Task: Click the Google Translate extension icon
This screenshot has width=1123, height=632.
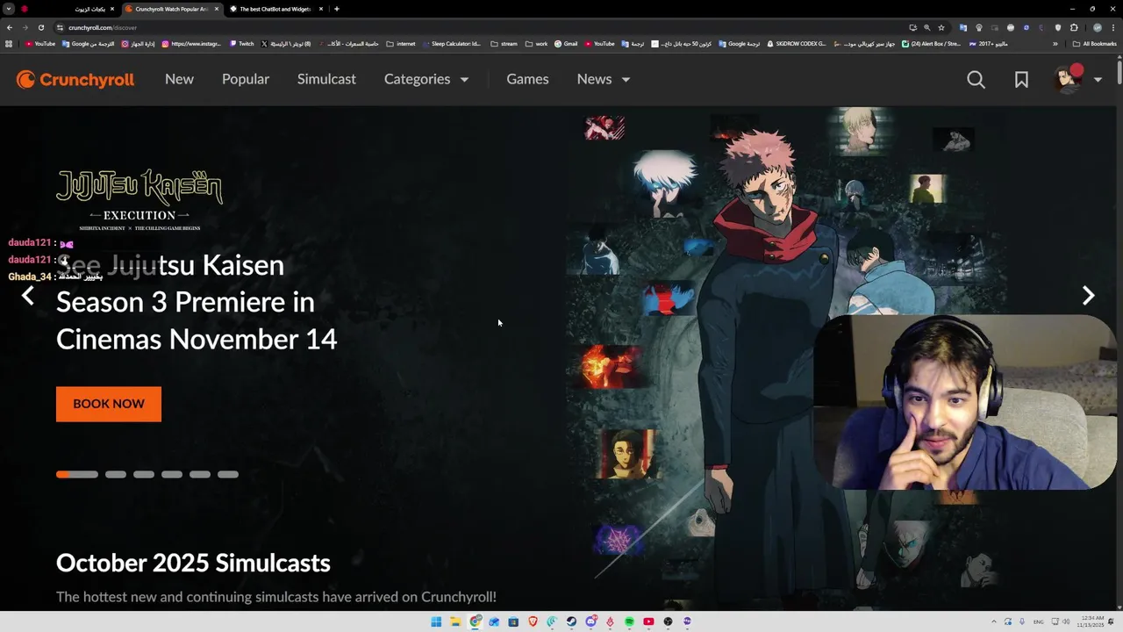Action: coord(963,27)
